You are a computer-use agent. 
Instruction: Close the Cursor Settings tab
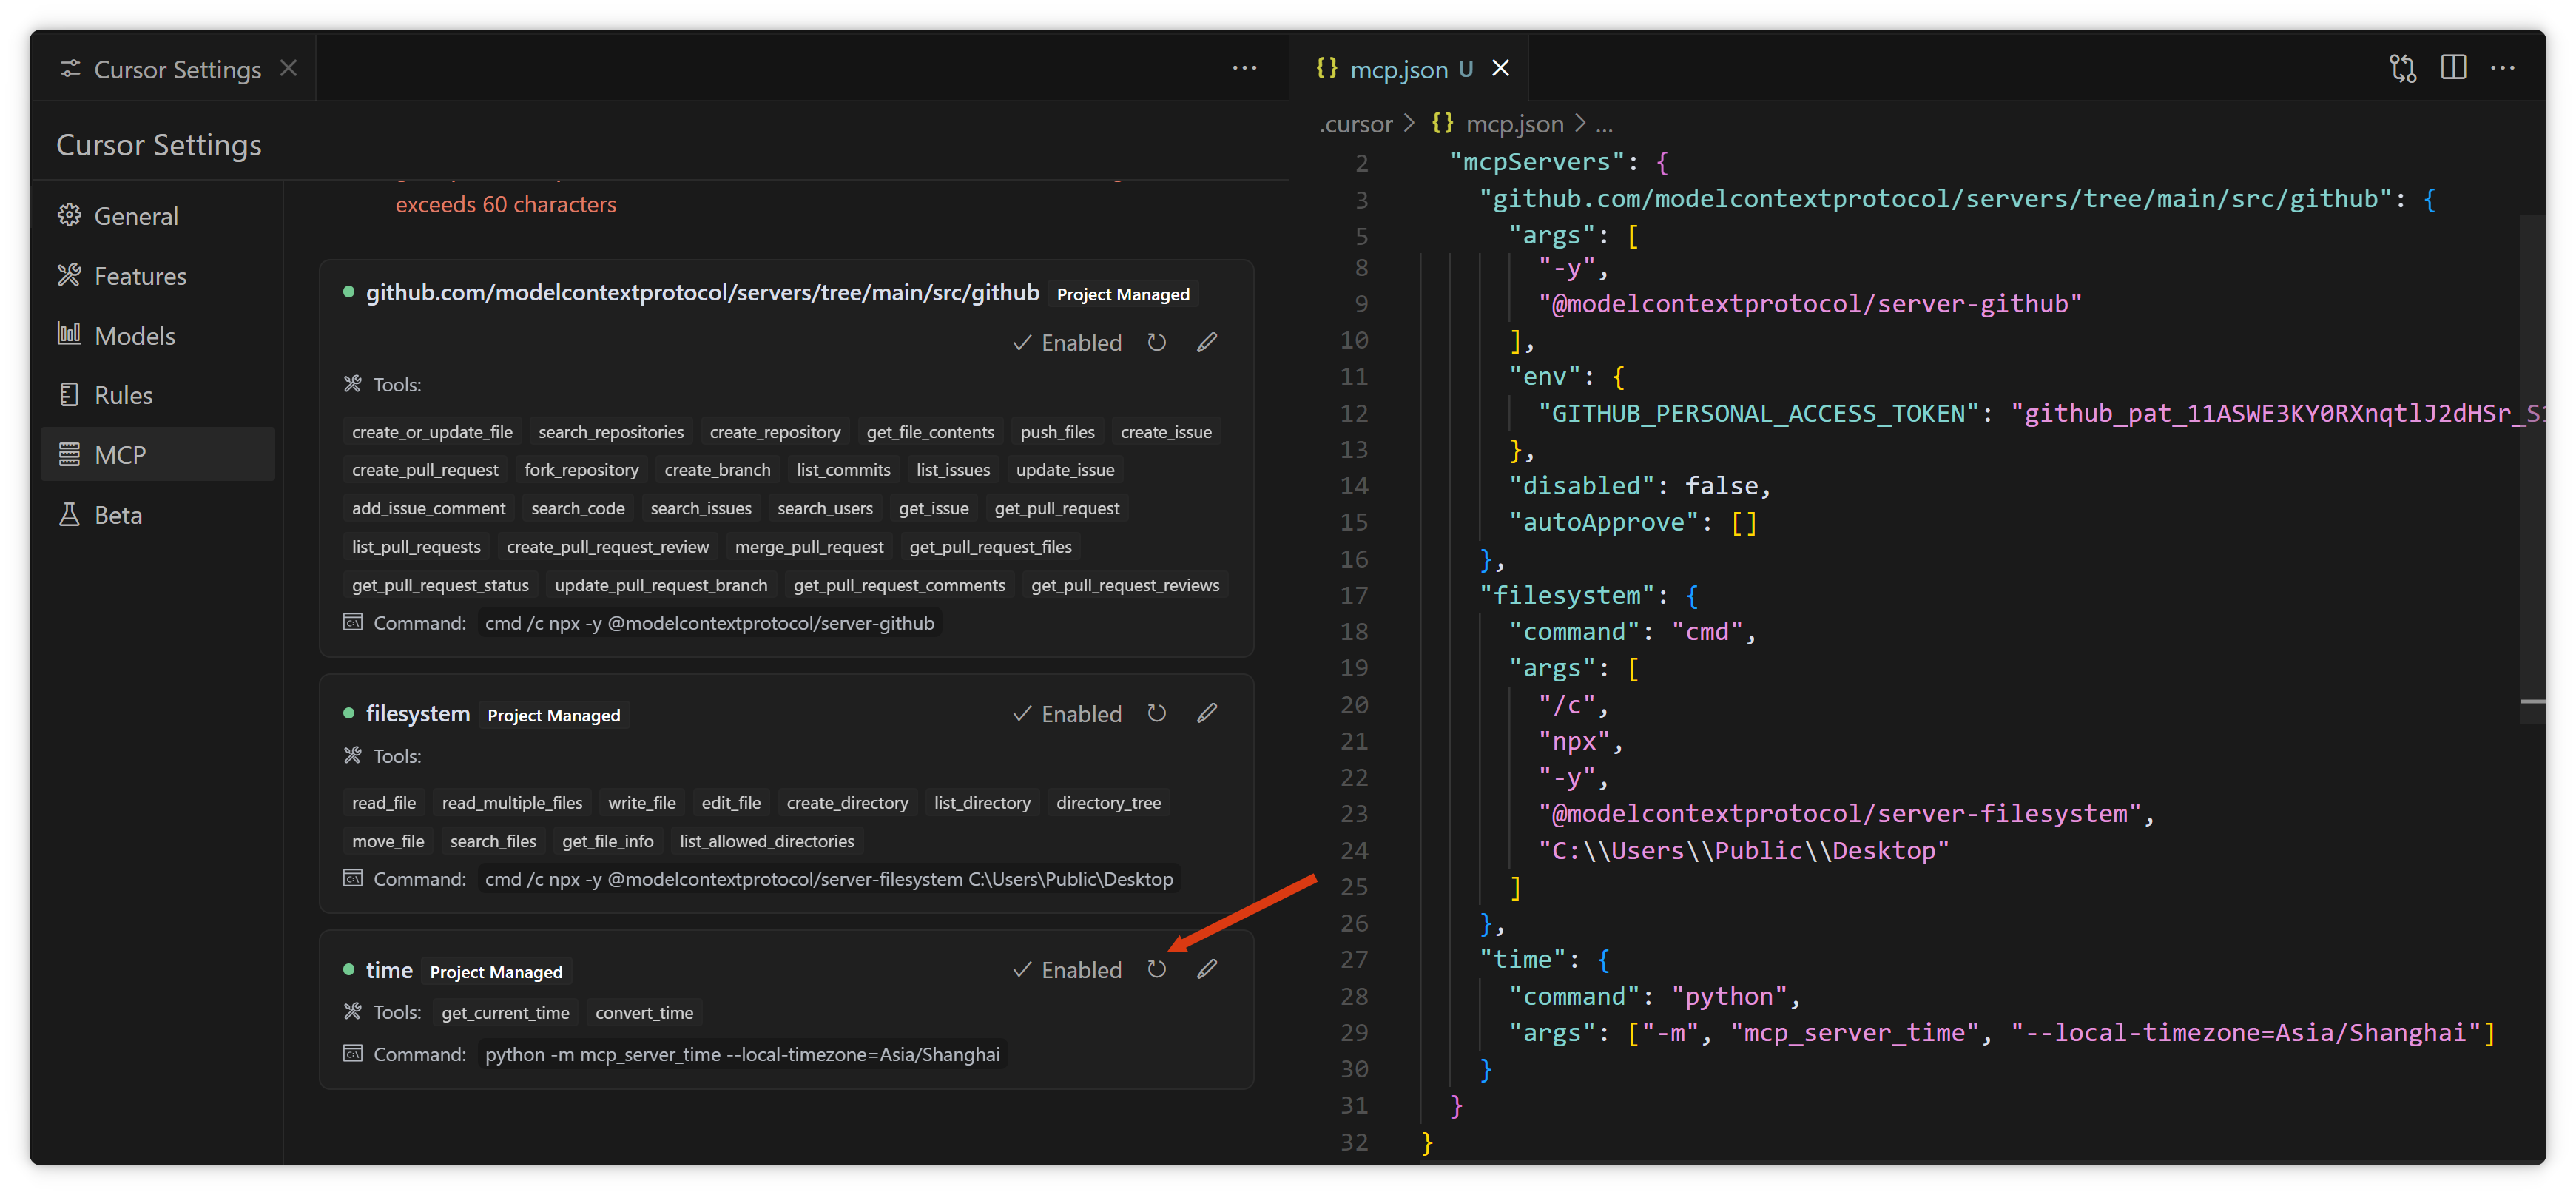click(289, 68)
